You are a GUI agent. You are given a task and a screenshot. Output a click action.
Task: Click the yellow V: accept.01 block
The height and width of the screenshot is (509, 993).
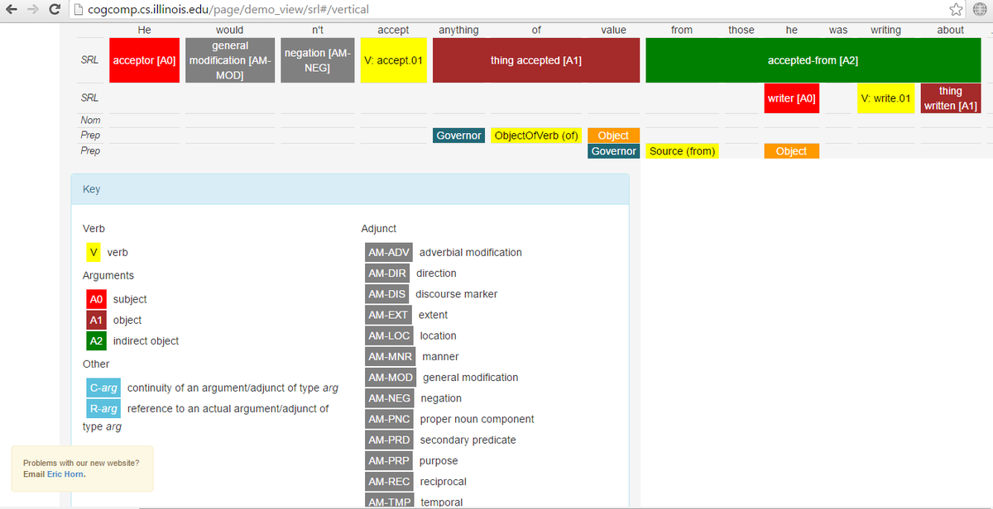point(393,60)
